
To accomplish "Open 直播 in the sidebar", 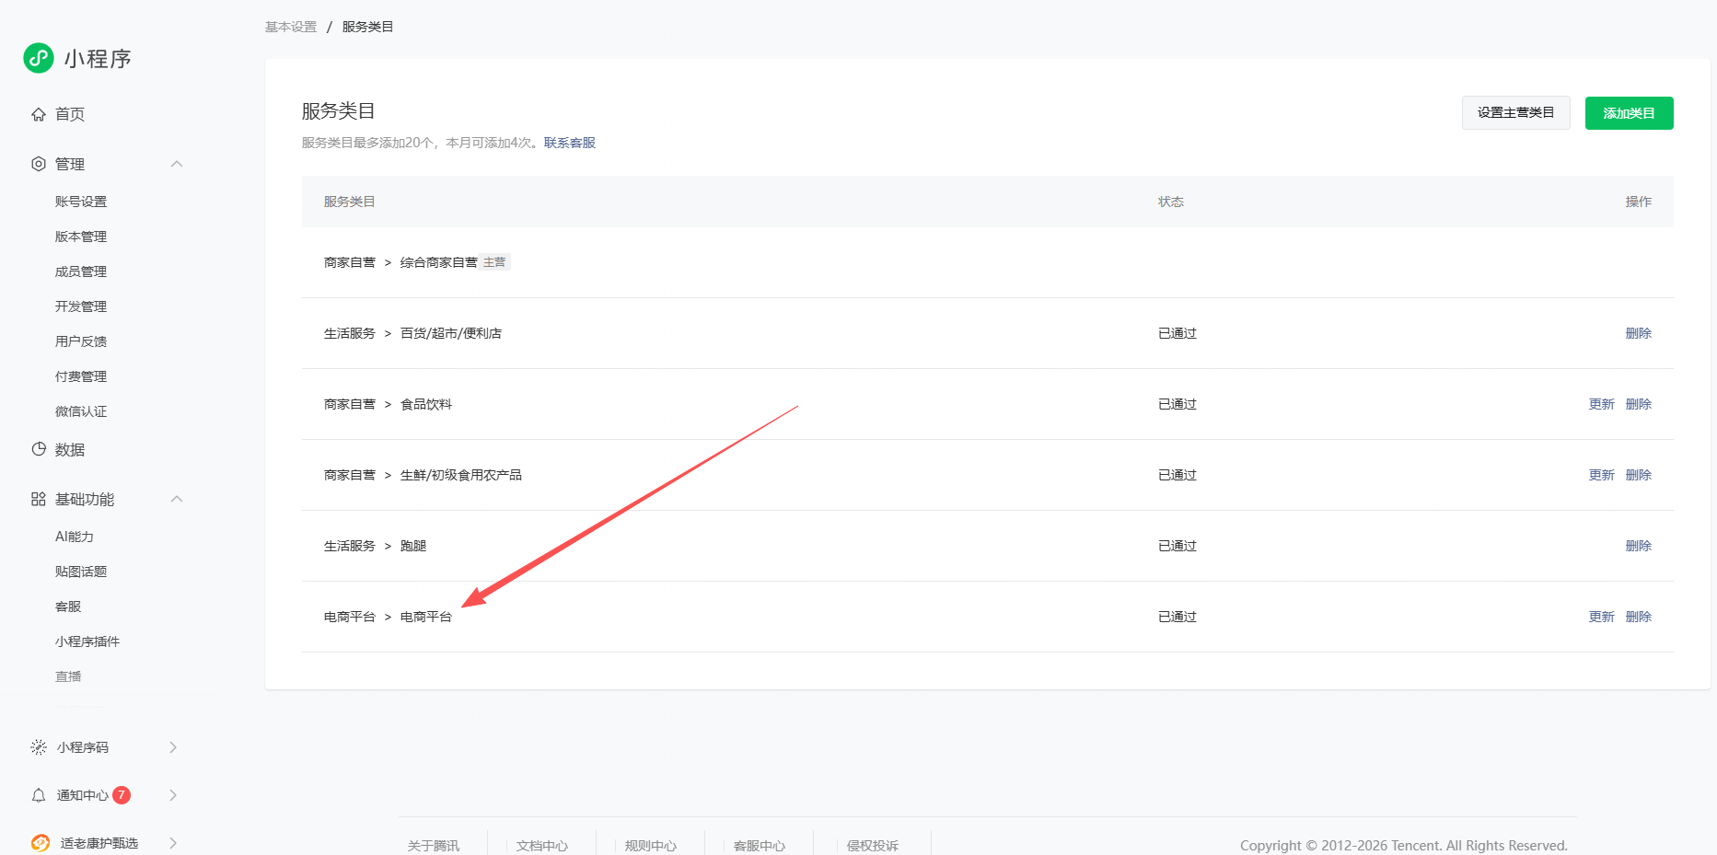I will point(68,676).
